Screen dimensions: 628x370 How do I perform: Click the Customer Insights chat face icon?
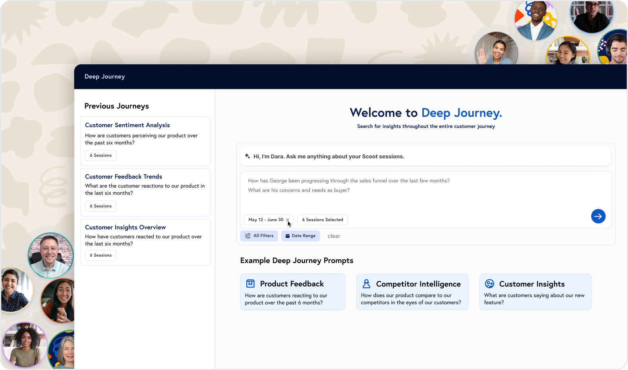point(489,284)
